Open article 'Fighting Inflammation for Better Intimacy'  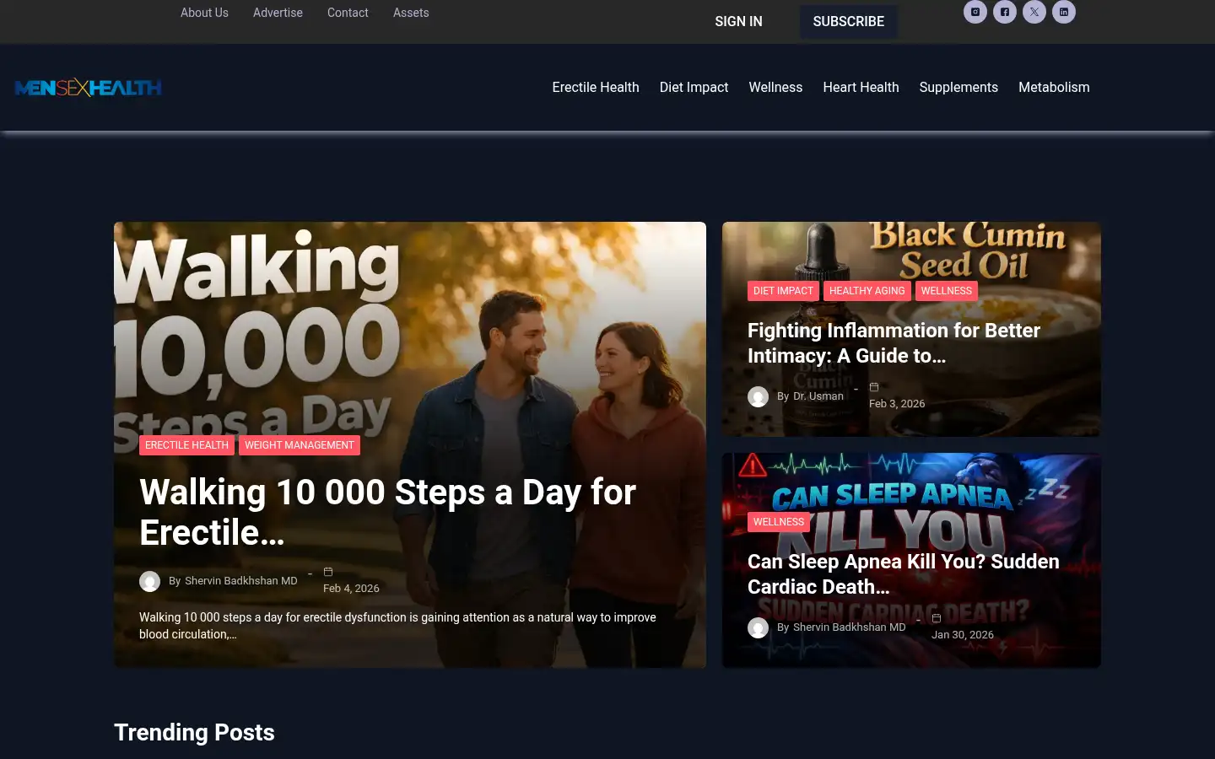click(x=894, y=343)
